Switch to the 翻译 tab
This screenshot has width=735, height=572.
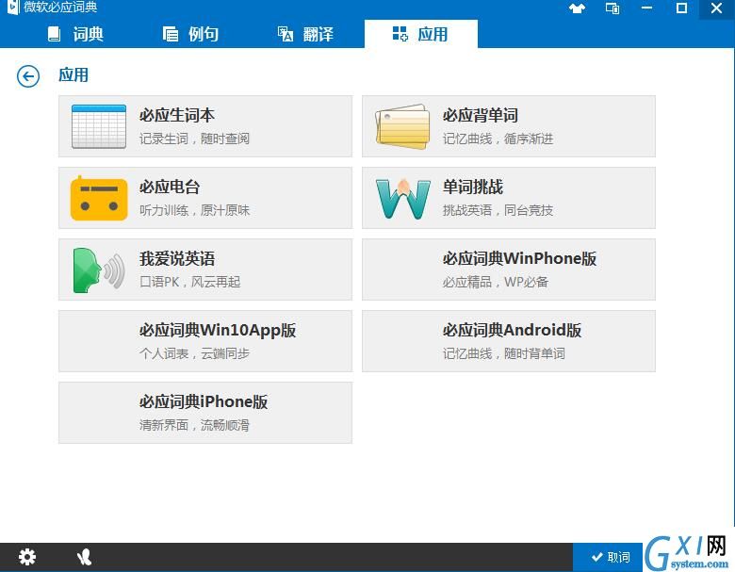(305, 34)
